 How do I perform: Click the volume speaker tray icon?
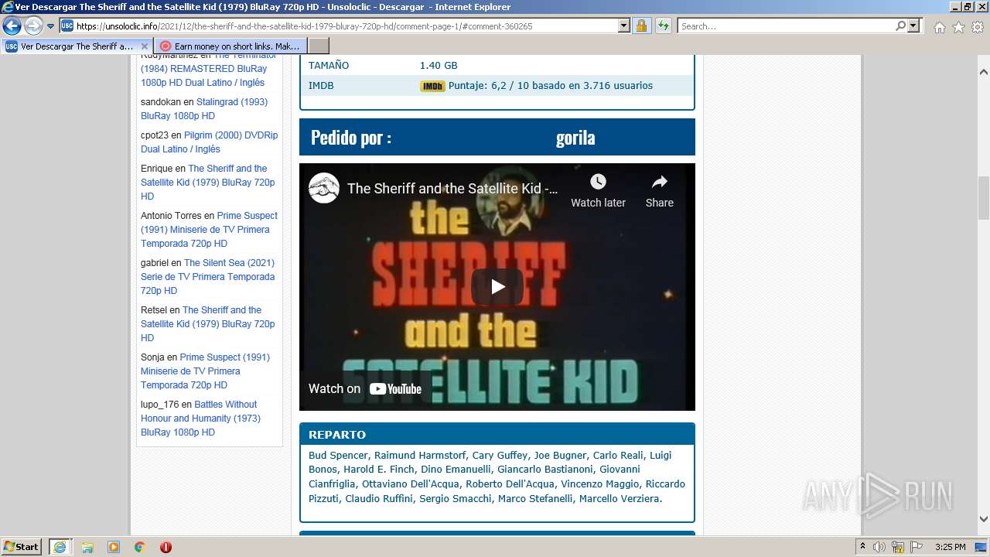[x=879, y=547]
